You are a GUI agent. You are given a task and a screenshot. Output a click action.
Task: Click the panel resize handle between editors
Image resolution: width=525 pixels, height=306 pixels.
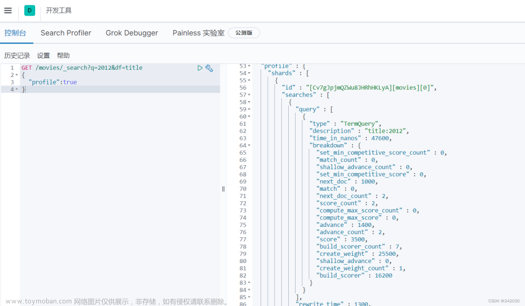223,189
